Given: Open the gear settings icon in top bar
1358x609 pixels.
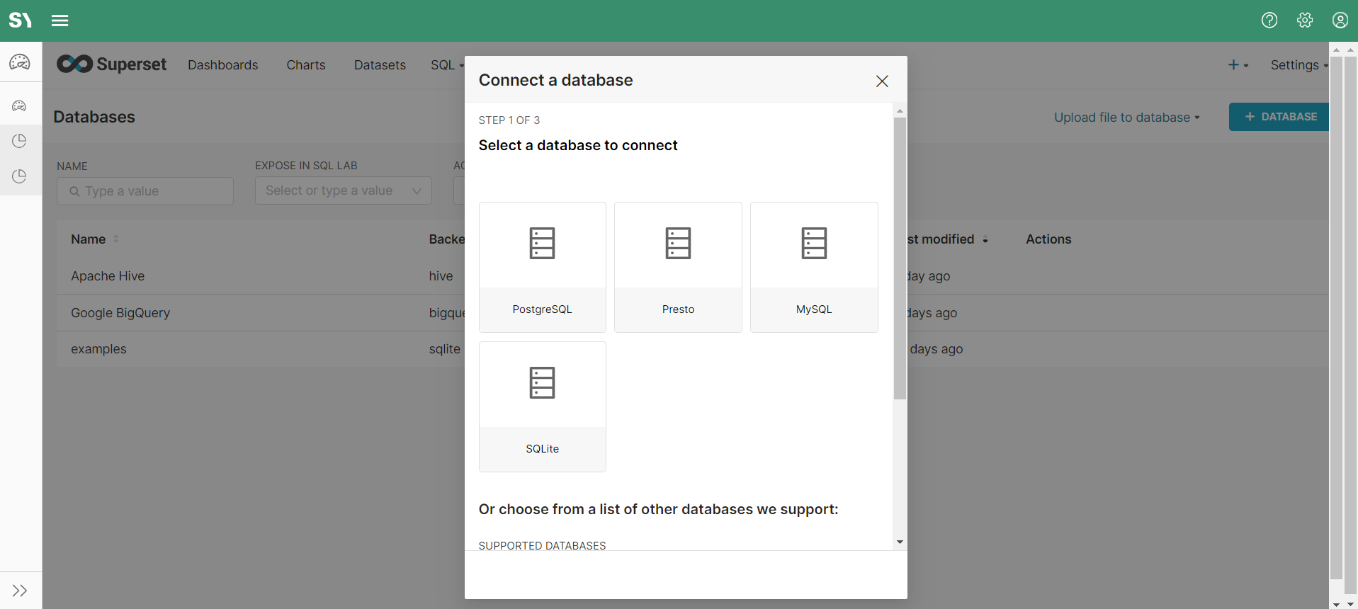Looking at the screenshot, I should click(x=1305, y=21).
